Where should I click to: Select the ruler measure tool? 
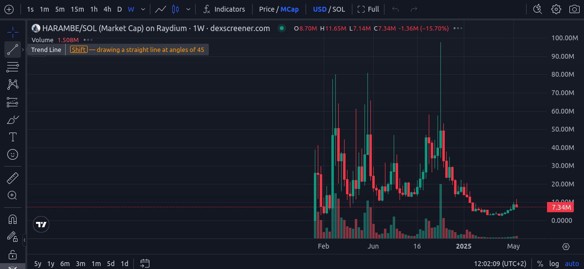tap(13, 178)
